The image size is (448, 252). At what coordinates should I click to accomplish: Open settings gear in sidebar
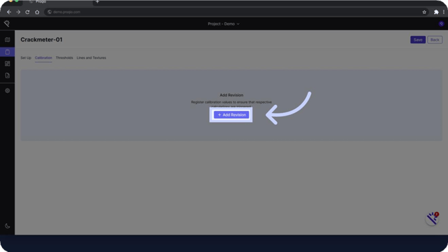(7, 90)
